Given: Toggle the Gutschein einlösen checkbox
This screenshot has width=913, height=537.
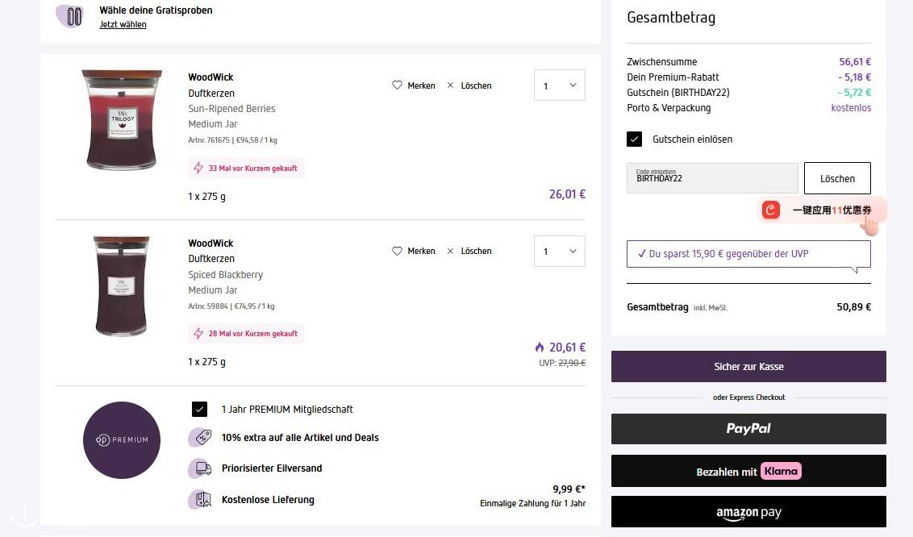Looking at the screenshot, I should pos(635,139).
